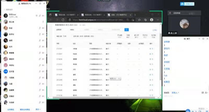Switch to the first browser tab

pos(65,15)
